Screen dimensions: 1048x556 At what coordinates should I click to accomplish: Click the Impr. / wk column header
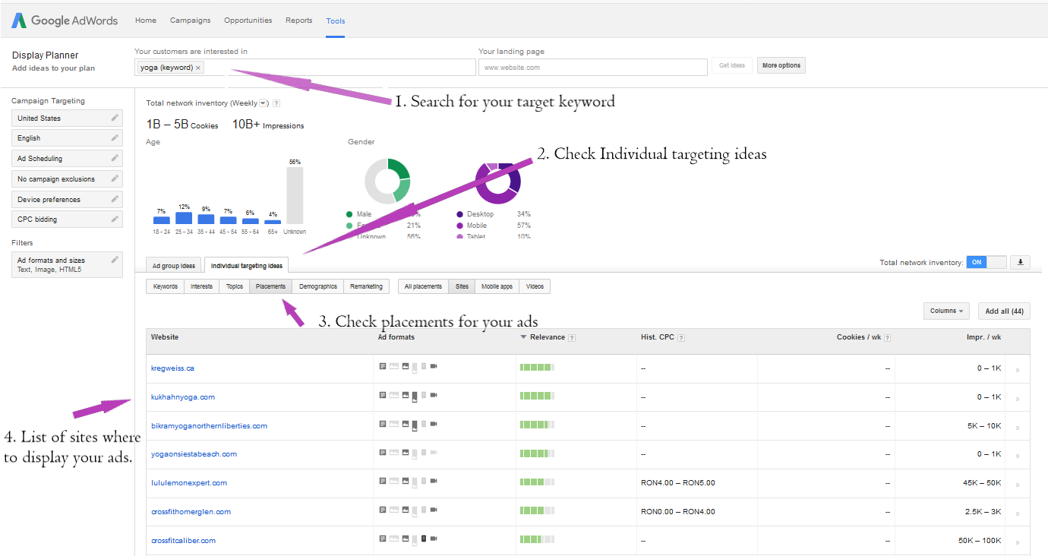tap(983, 337)
